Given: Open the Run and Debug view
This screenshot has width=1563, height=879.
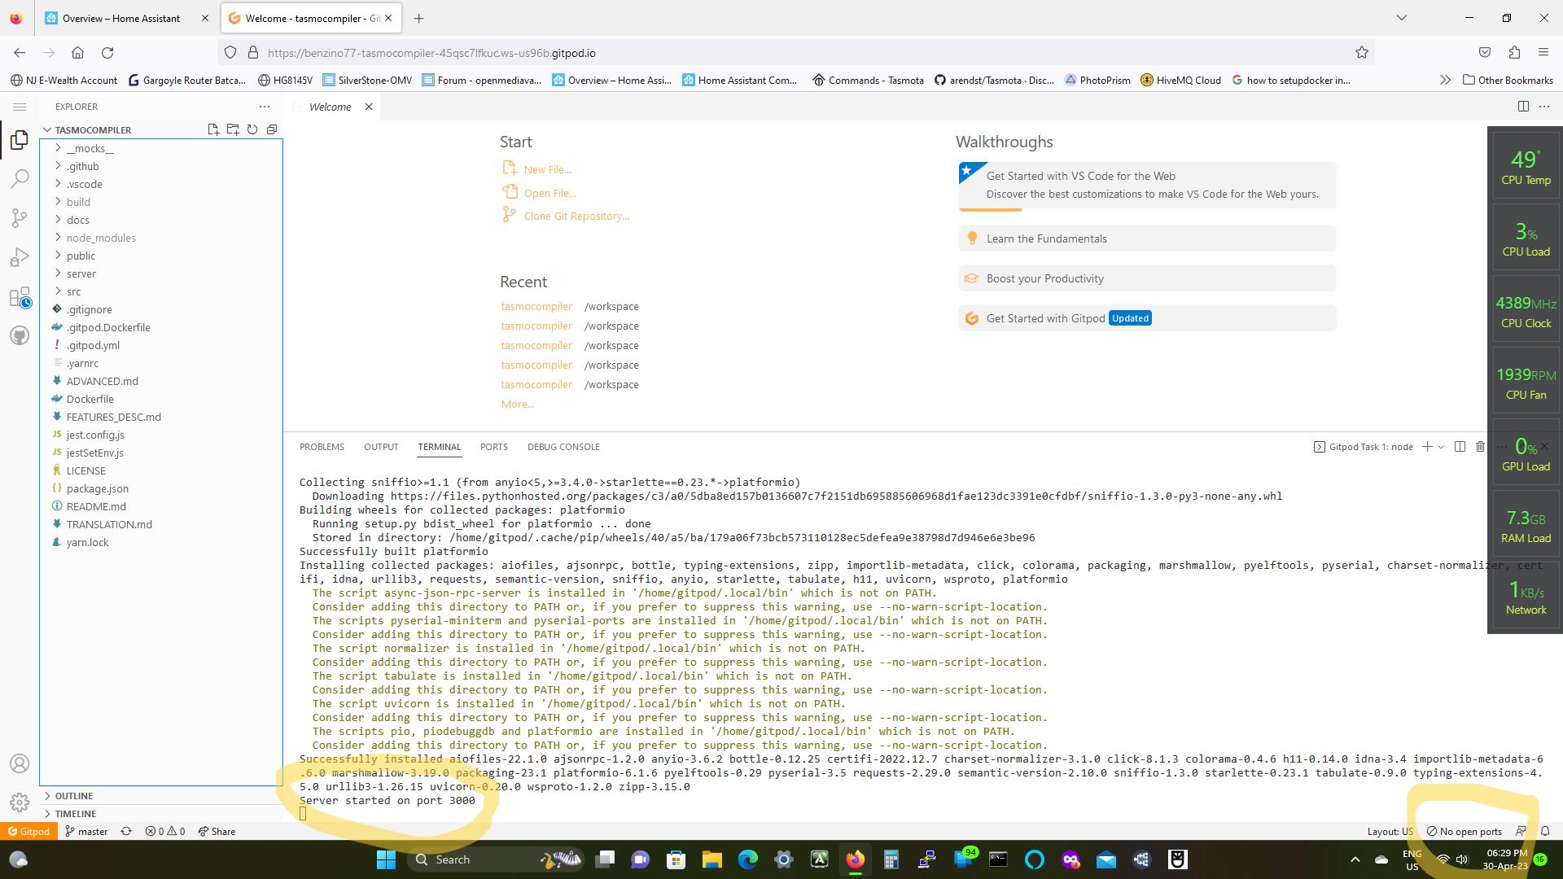Looking at the screenshot, I should pyautogui.click(x=19, y=256).
